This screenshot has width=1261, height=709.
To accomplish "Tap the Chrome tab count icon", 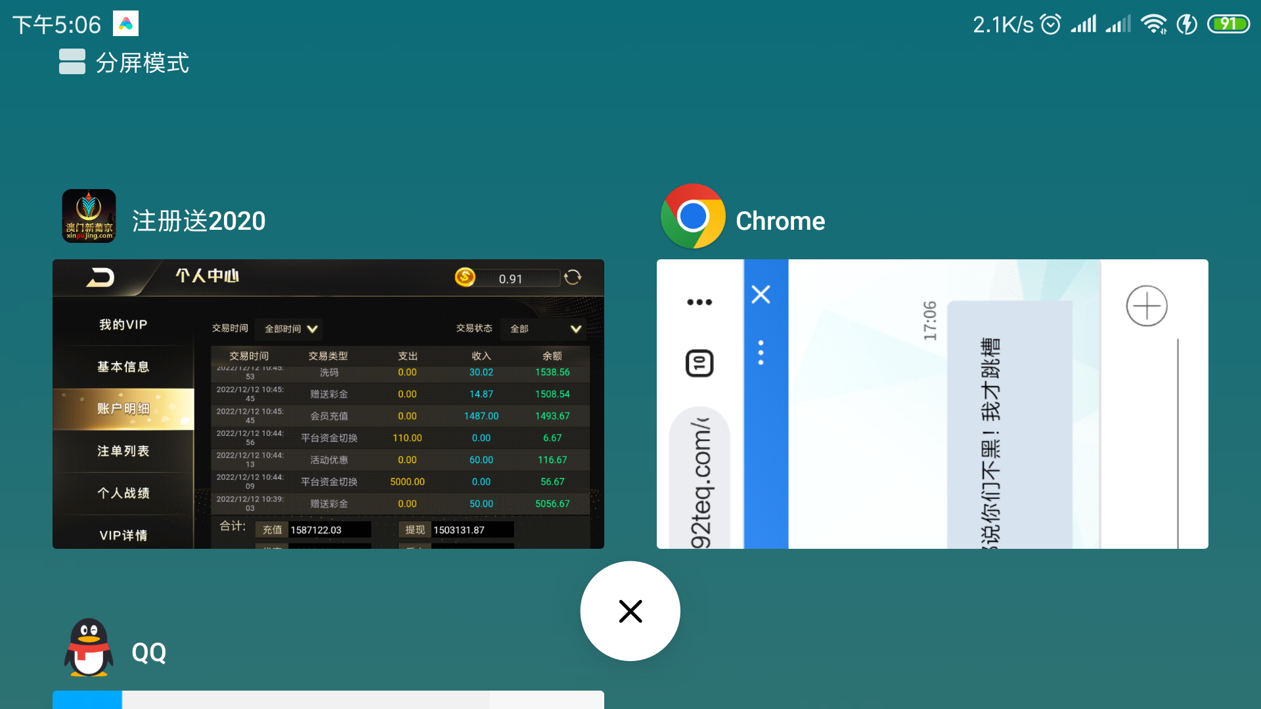I will [x=699, y=363].
